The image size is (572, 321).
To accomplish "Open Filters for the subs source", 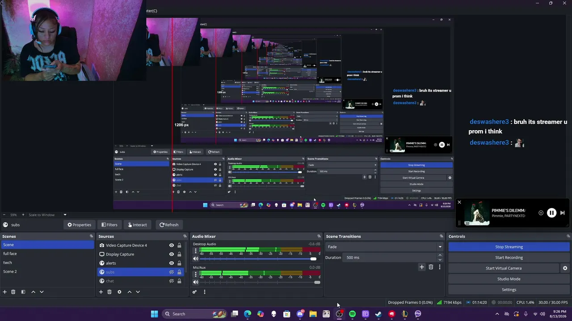I will (x=109, y=225).
